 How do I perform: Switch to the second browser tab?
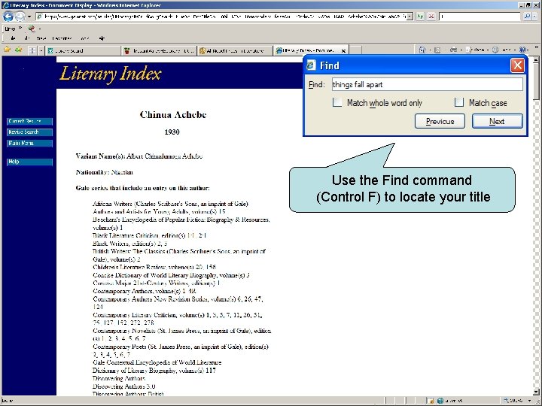point(159,51)
